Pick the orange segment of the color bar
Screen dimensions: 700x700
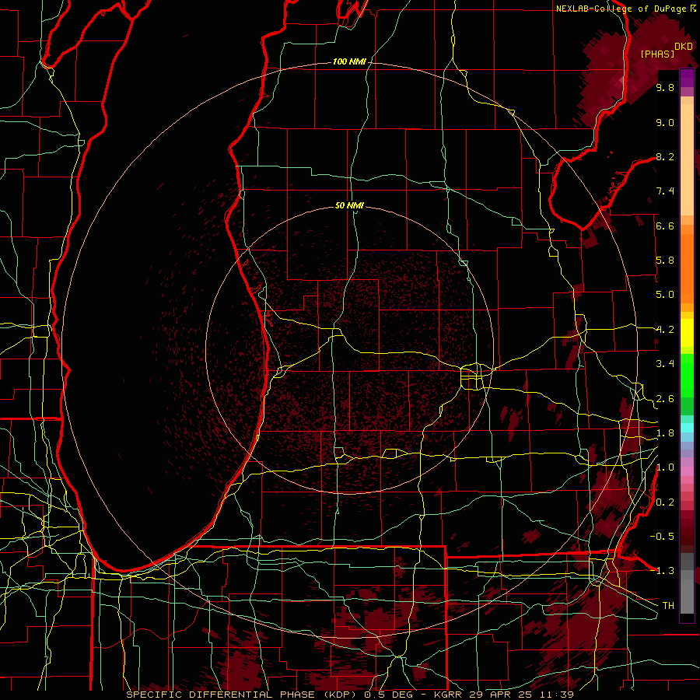pos(687,268)
